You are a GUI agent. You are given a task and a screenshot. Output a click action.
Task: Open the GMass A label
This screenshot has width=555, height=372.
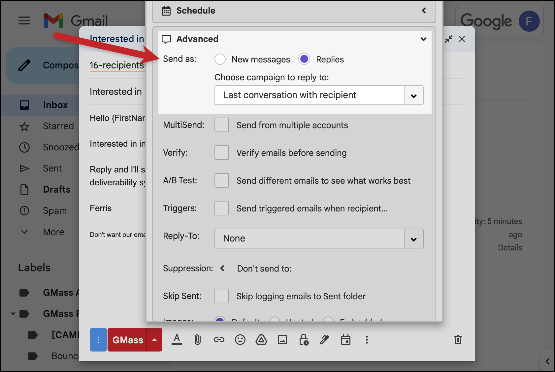coord(61,293)
